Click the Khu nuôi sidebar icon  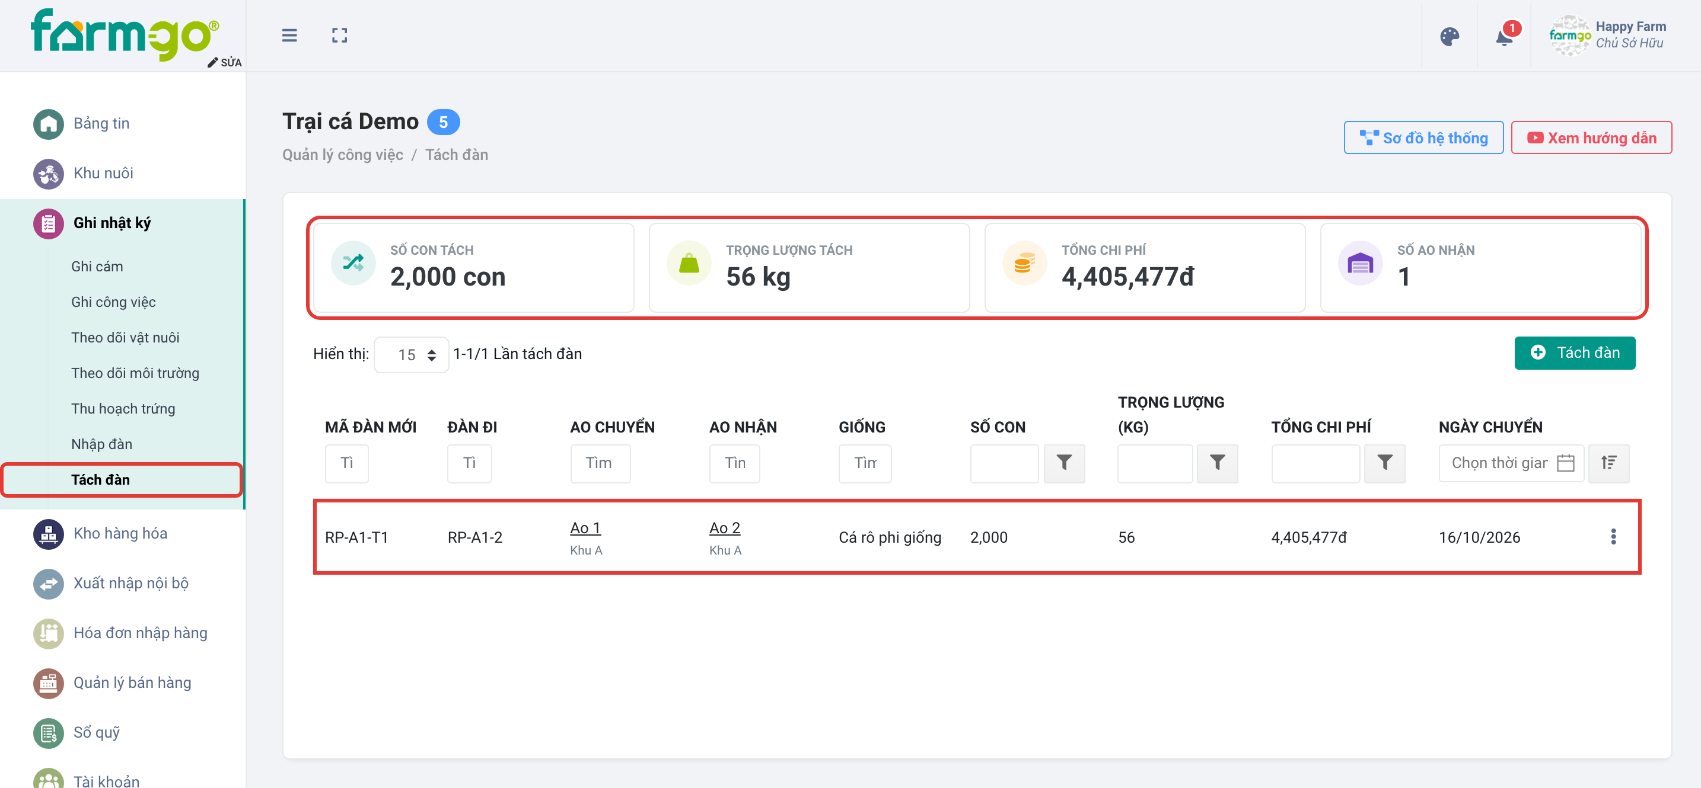point(49,174)
